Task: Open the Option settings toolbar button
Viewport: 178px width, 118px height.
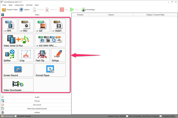Action: (24, 10)
